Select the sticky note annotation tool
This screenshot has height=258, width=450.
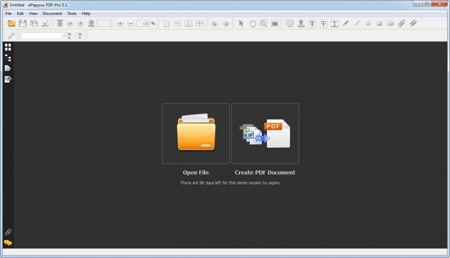click(290, 23)
